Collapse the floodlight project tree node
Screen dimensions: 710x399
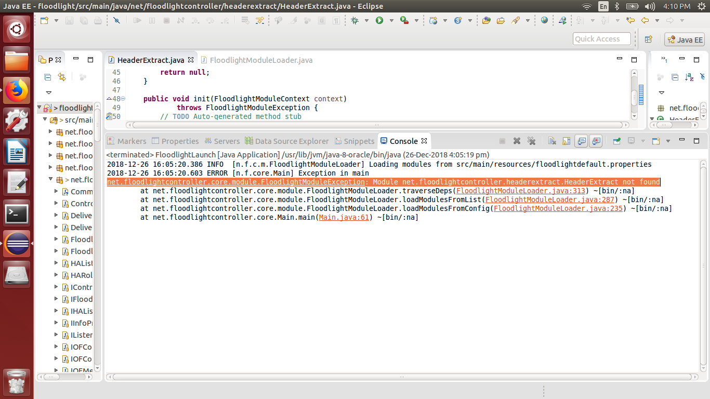pyautogui.click(x=40, y=108)
